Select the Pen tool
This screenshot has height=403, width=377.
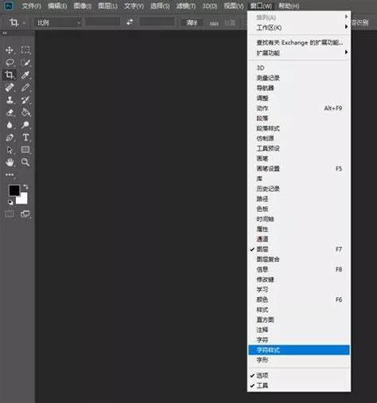point(10,137)
